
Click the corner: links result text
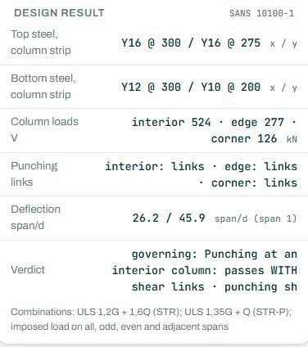[254, 183]
